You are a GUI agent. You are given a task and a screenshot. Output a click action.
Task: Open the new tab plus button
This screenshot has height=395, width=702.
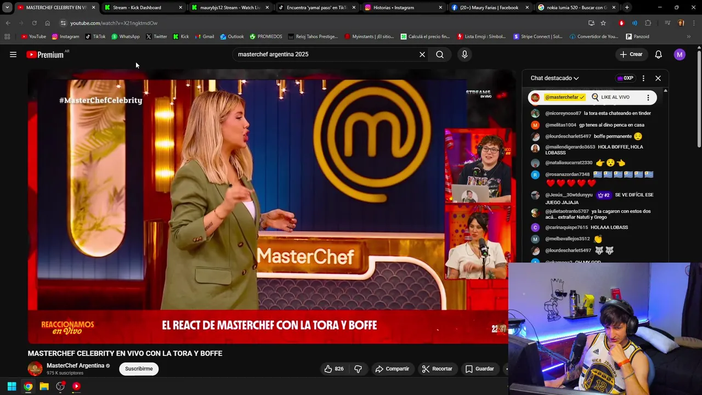[627, 7]
